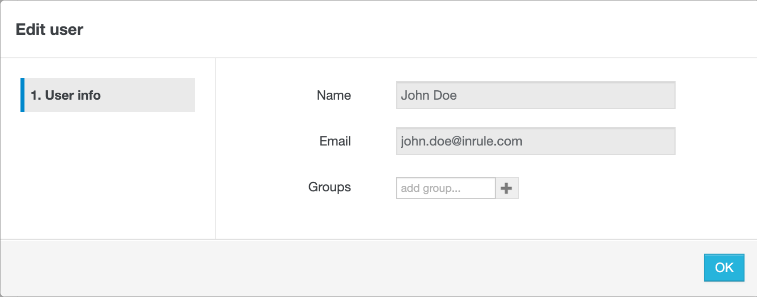This screenshot has width=757, height=297.
Task: Activate the add group placeholder field
Action: [445, 188]
